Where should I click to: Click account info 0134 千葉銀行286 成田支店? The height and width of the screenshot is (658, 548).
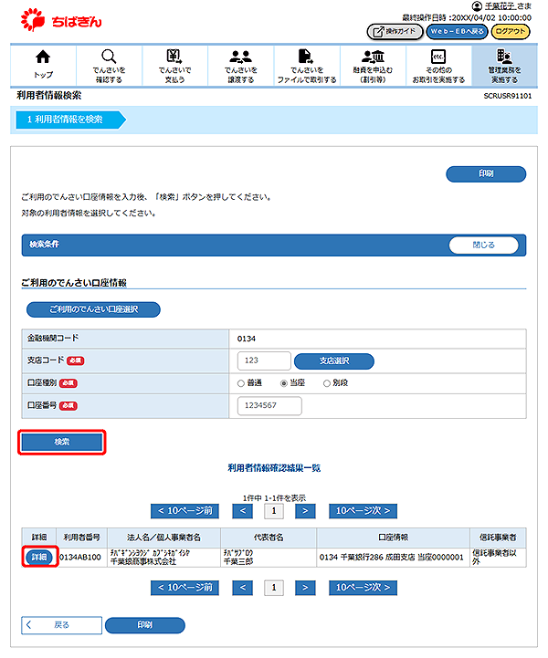coord(392,558)
